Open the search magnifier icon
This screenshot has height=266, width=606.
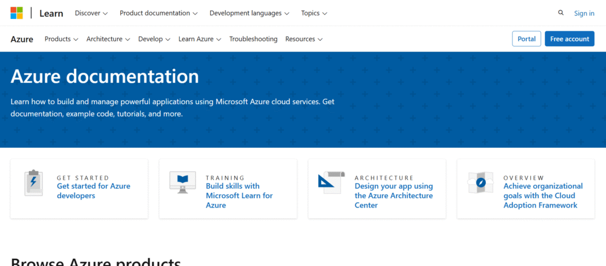[x=561, y=13]
